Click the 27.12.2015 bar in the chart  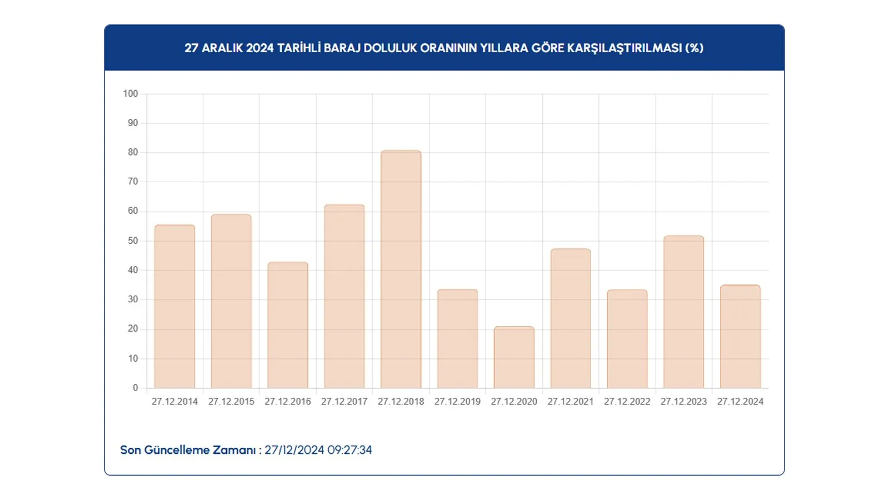pyautogui.click(x=231, y=301)
